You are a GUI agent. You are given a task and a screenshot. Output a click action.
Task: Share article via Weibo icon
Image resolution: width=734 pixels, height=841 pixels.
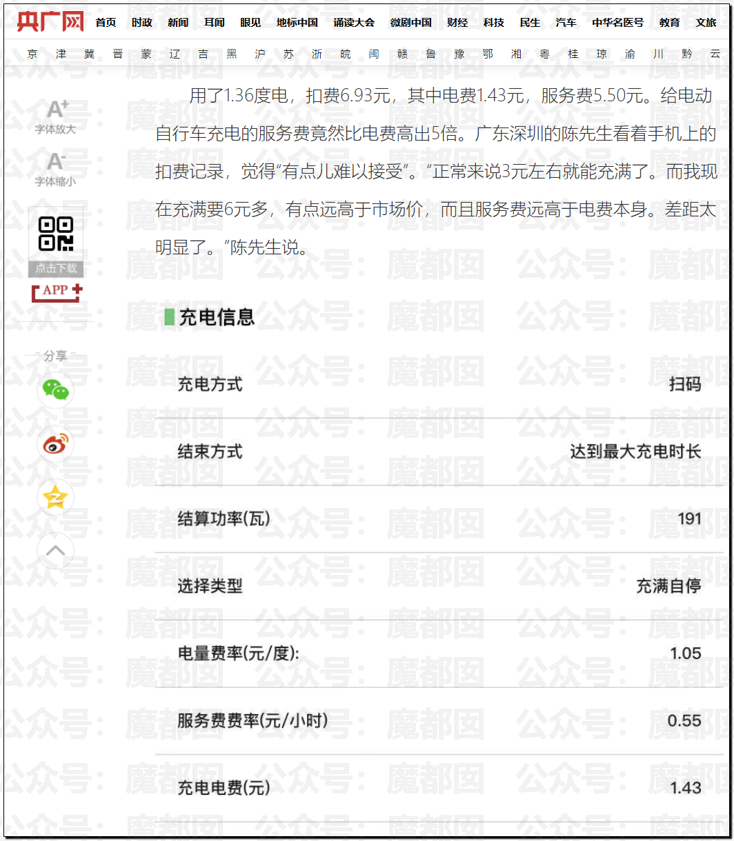tap(56, 444)
